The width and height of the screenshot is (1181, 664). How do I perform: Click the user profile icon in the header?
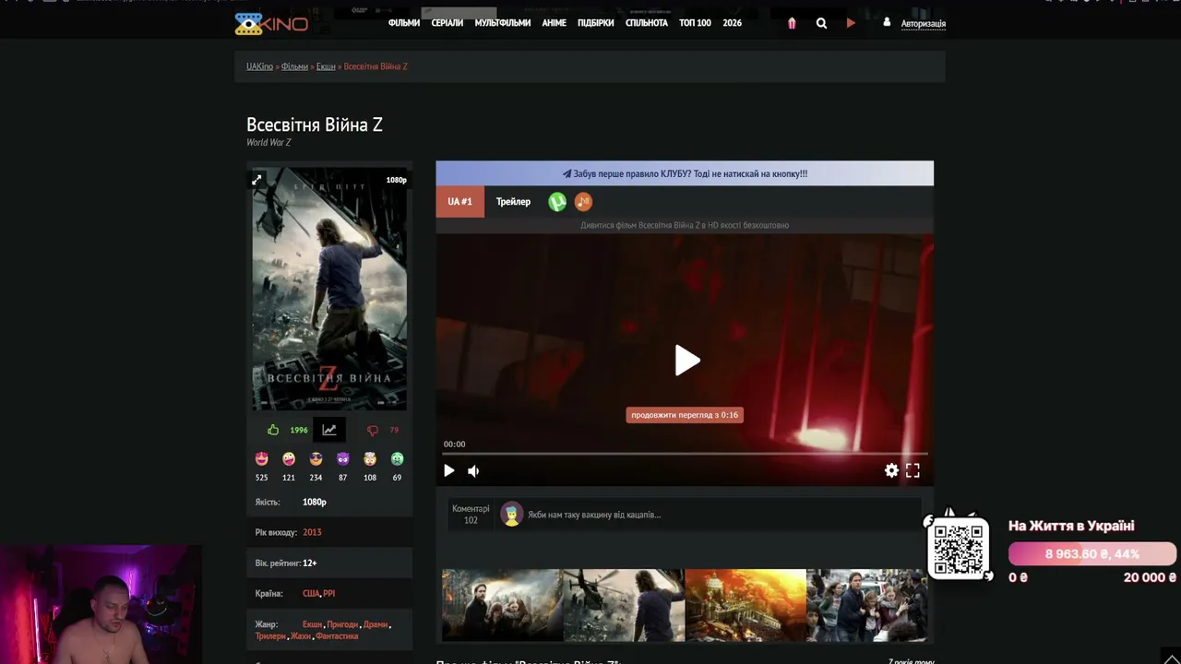tap(887, 22)
